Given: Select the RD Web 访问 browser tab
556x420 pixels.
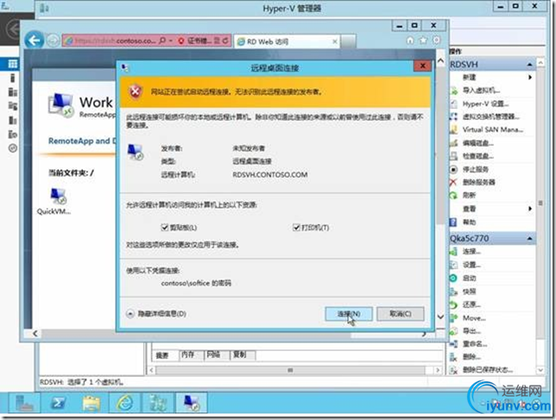Looking at the screenshot, I should click(x=286, y=41).
